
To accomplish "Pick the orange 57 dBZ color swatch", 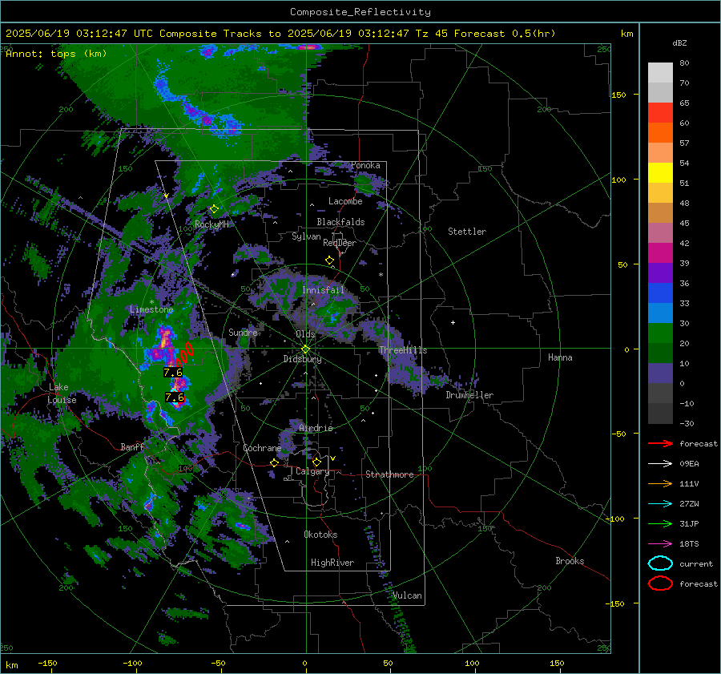I will [x=660, y=133].
